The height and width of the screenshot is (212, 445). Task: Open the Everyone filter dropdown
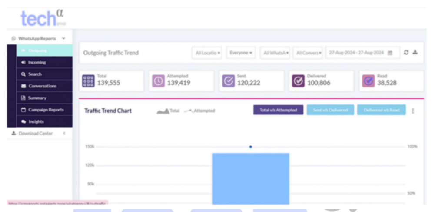click(240, 53)
